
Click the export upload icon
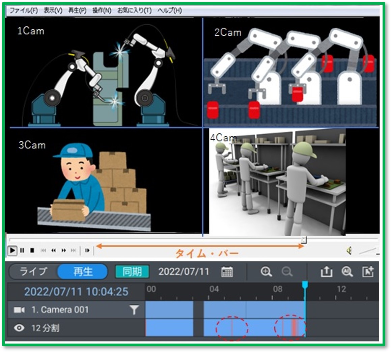(326, 272)
